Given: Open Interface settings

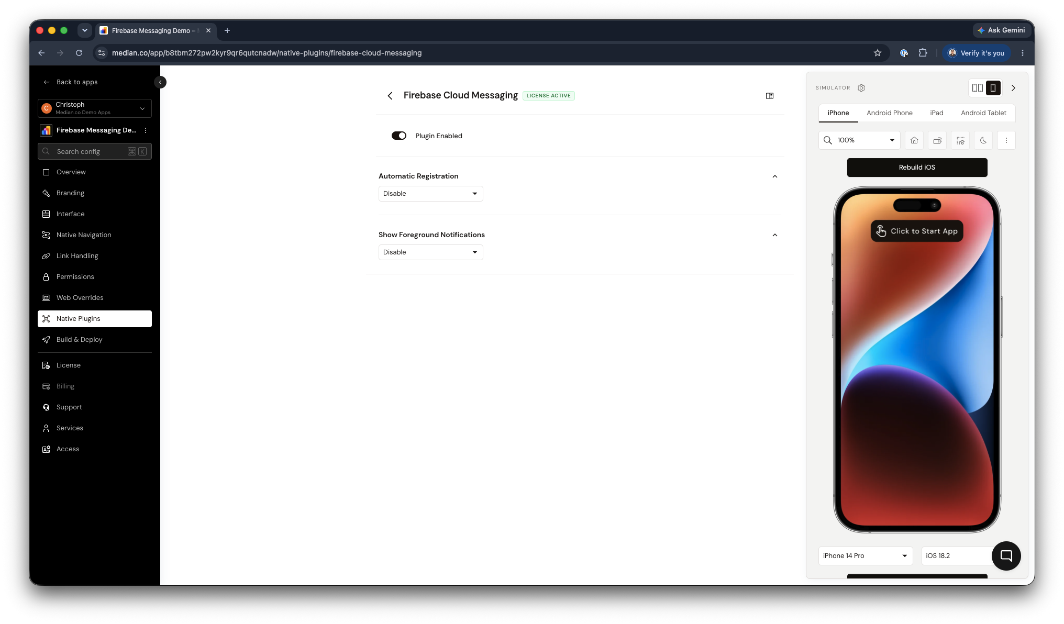Looking at the screenshot, I should click(x=95, y=214).
